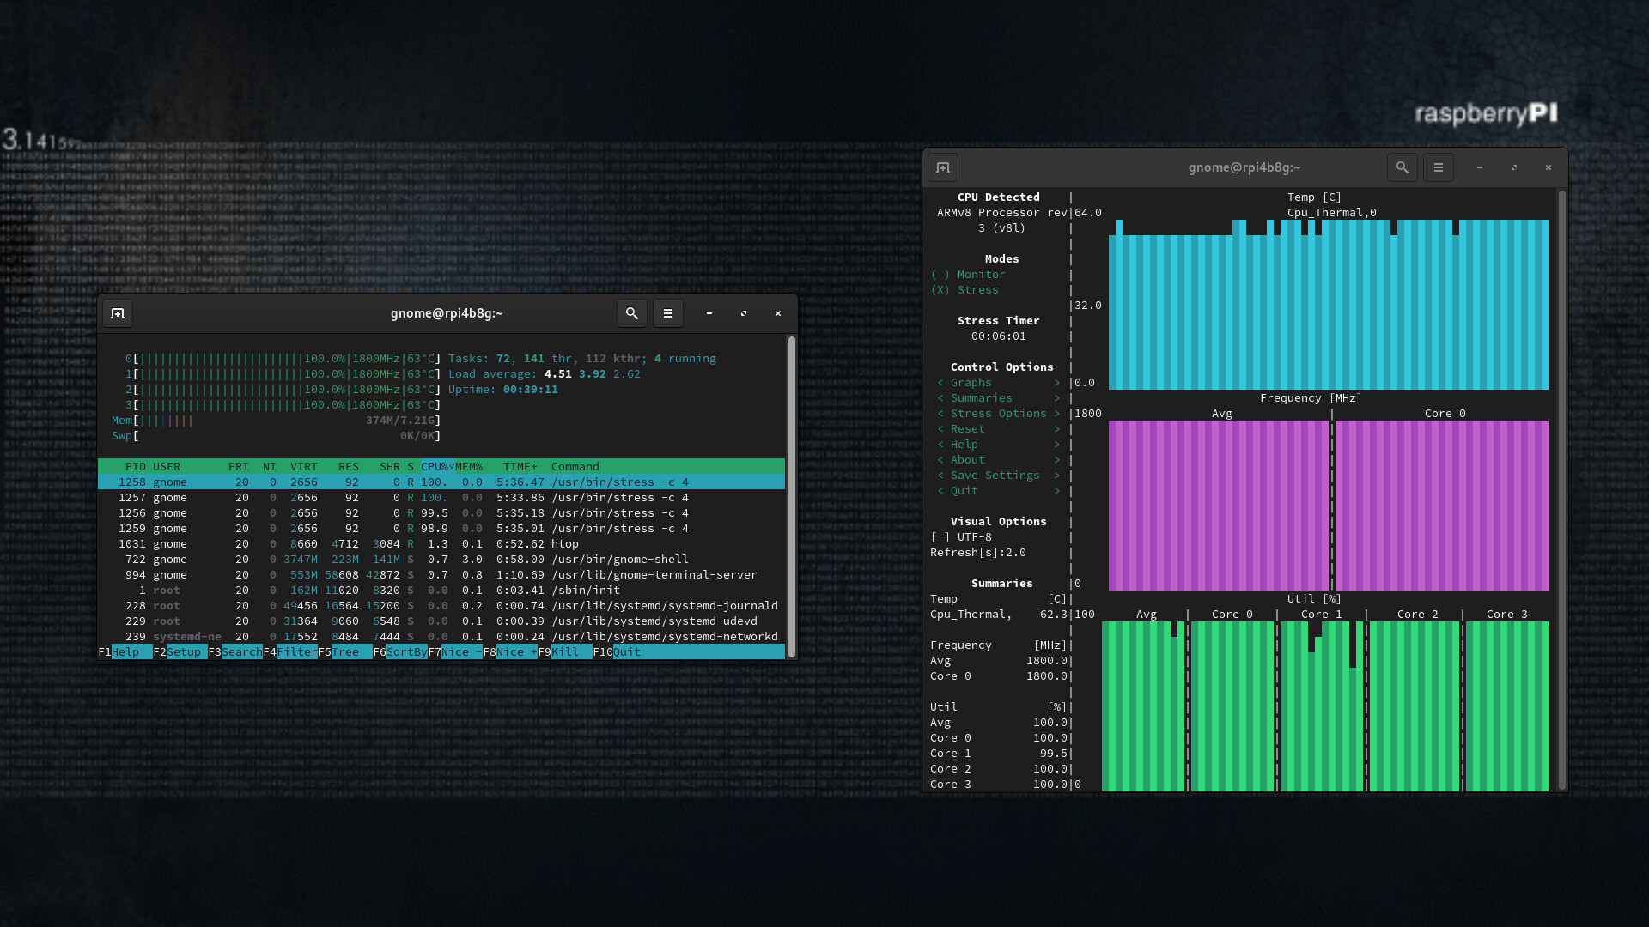Open hamburger menu in s-tui terminal window
Image resolution: width=1649 pixels, height=927 pixels.
coord(1439,167)
